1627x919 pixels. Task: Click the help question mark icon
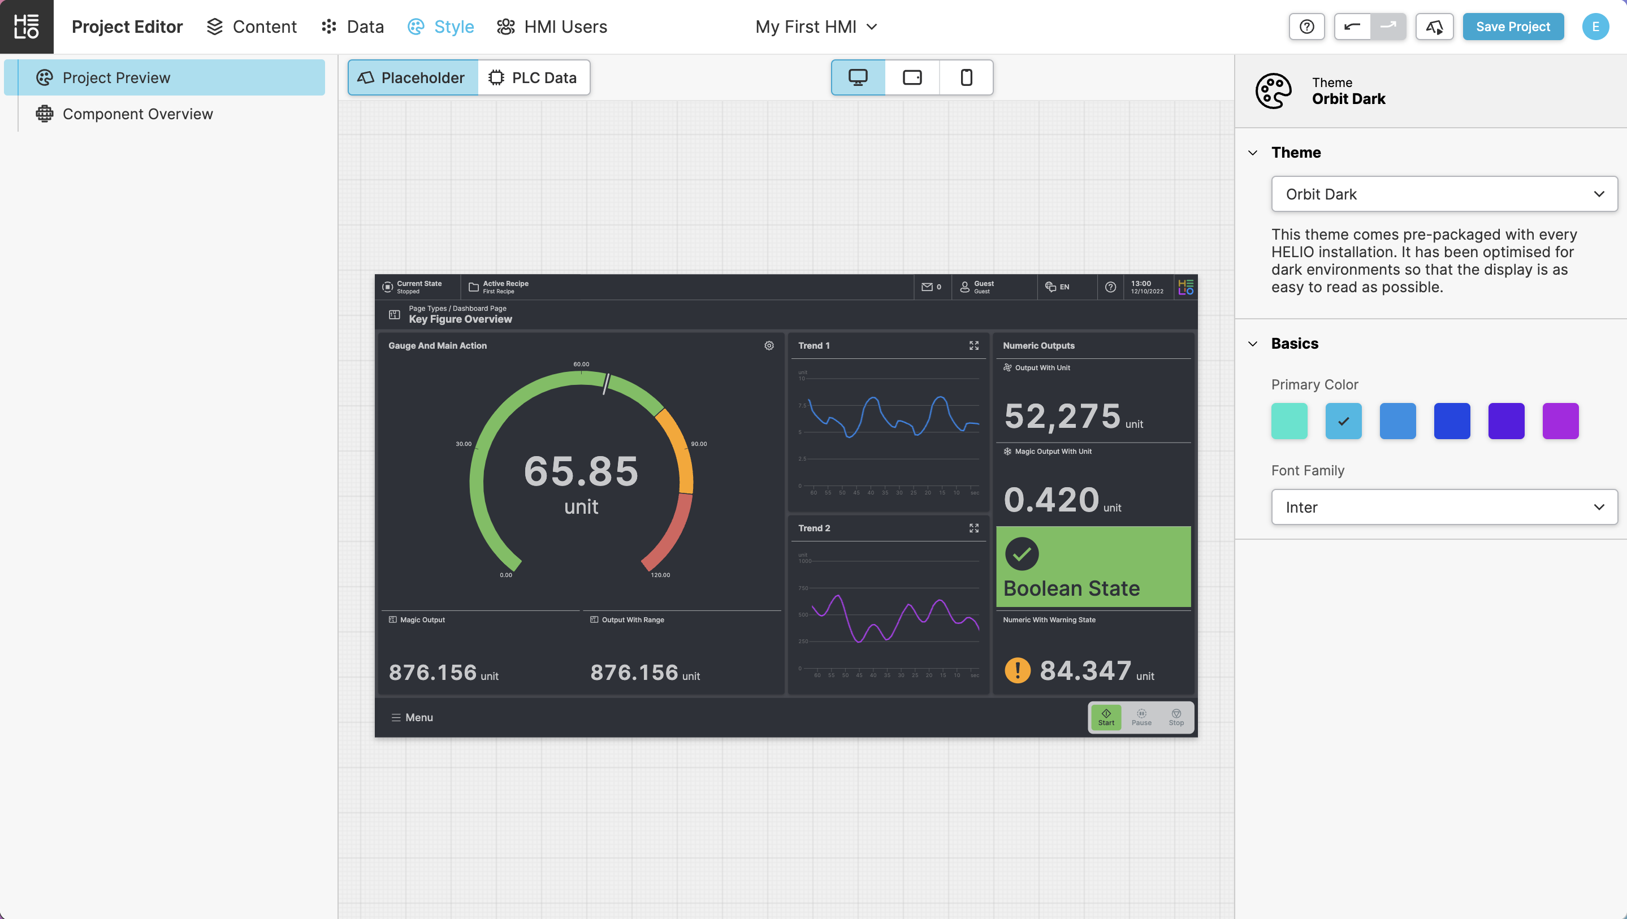1306,27
